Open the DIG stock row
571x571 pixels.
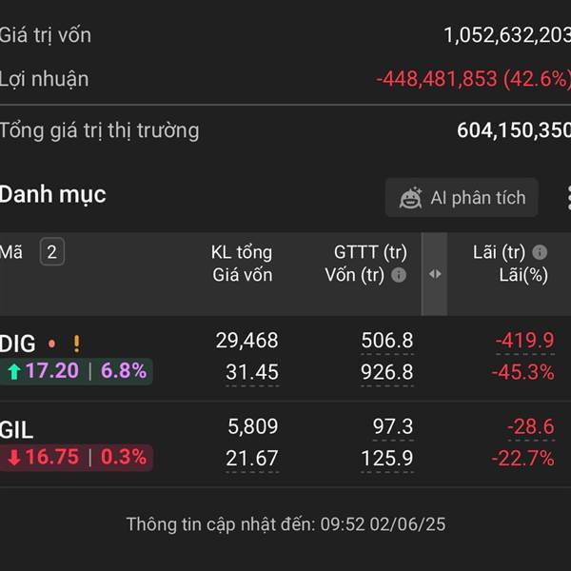pos(285,359)
